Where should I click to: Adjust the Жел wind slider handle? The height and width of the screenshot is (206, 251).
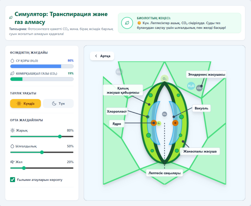tap(24, 168)
